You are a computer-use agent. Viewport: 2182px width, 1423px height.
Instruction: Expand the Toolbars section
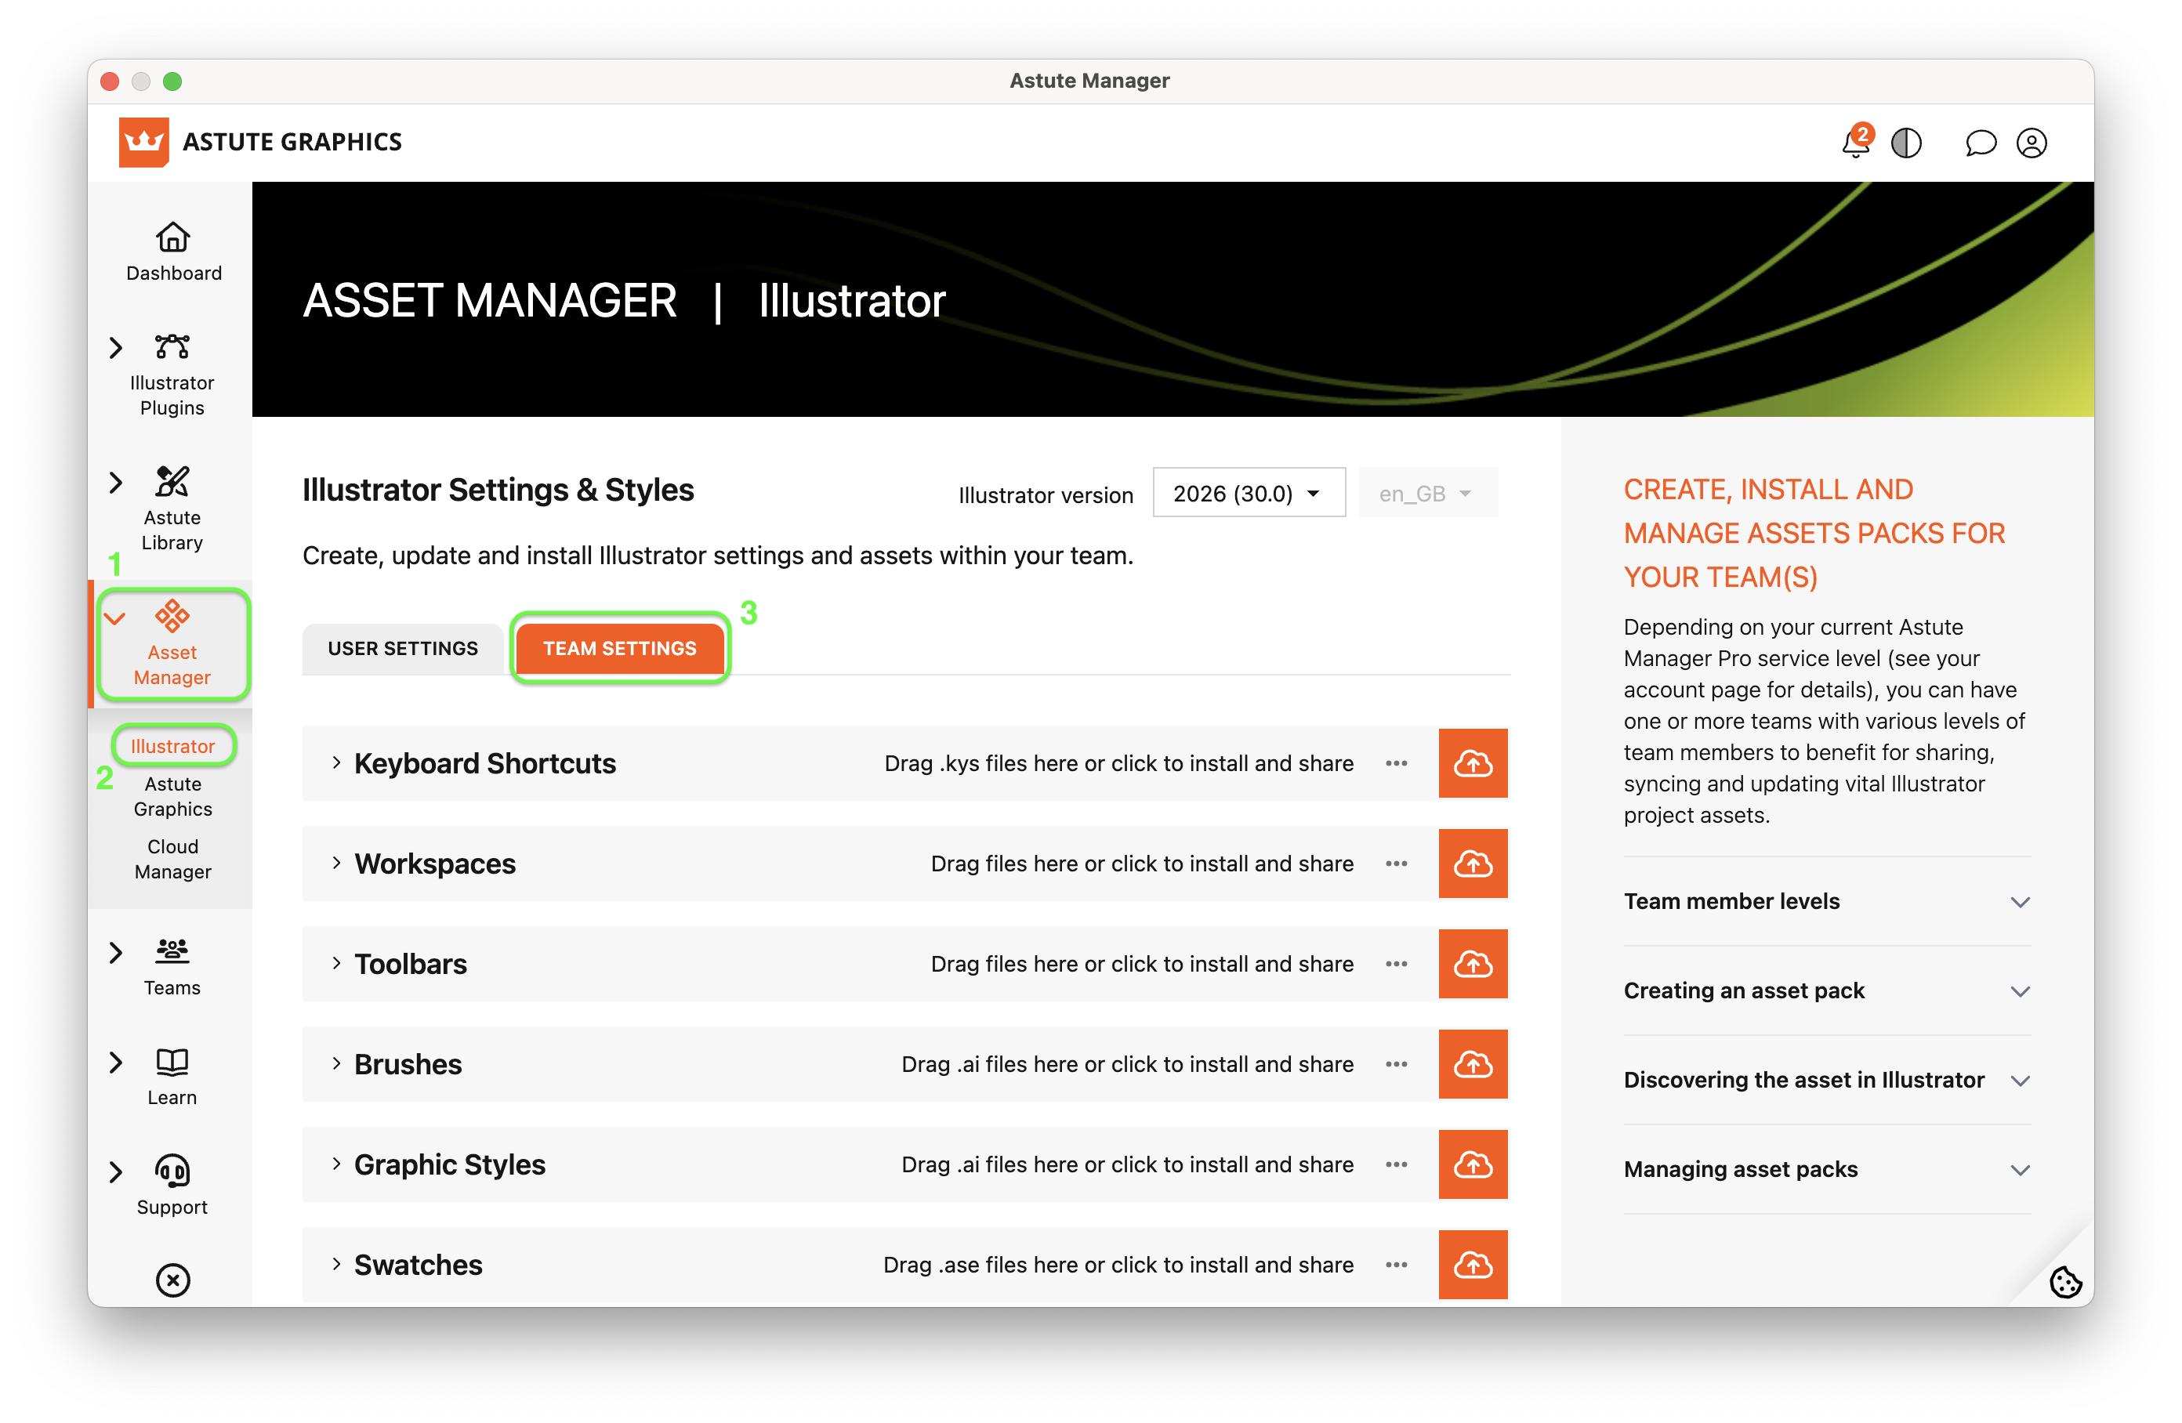(x=336, y=964)
